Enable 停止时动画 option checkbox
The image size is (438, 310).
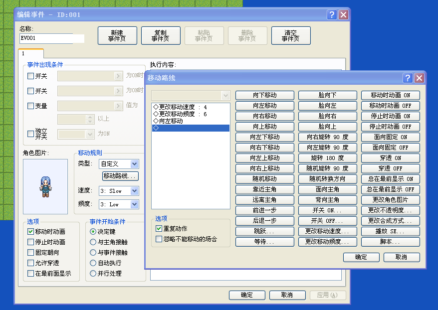point(31,242)
